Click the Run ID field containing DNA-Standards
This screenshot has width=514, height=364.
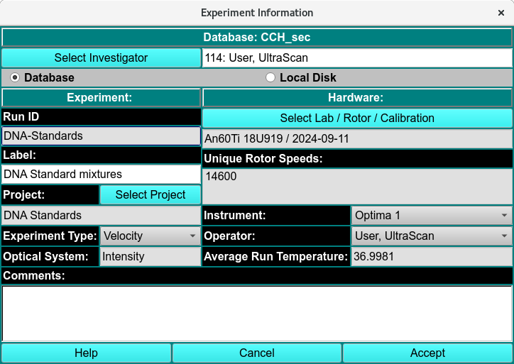click(101, 136)
